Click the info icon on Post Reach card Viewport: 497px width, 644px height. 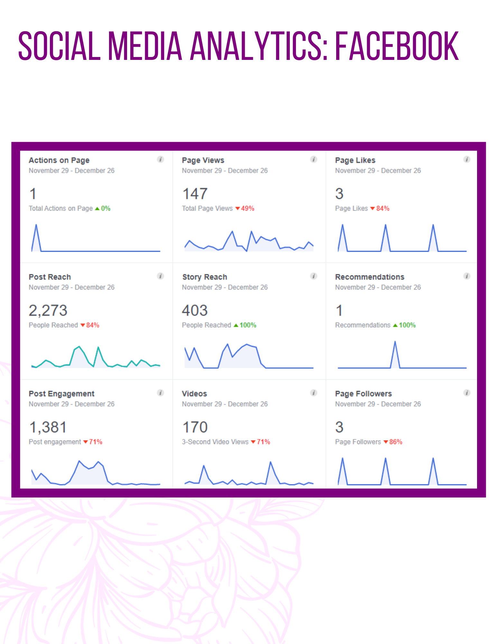click(160, 276)
